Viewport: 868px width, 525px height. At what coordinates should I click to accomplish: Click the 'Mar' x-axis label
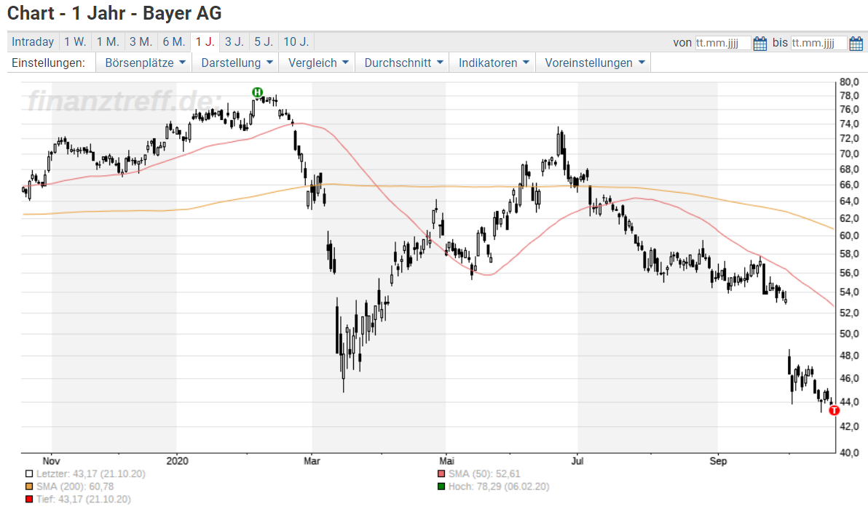312,461
